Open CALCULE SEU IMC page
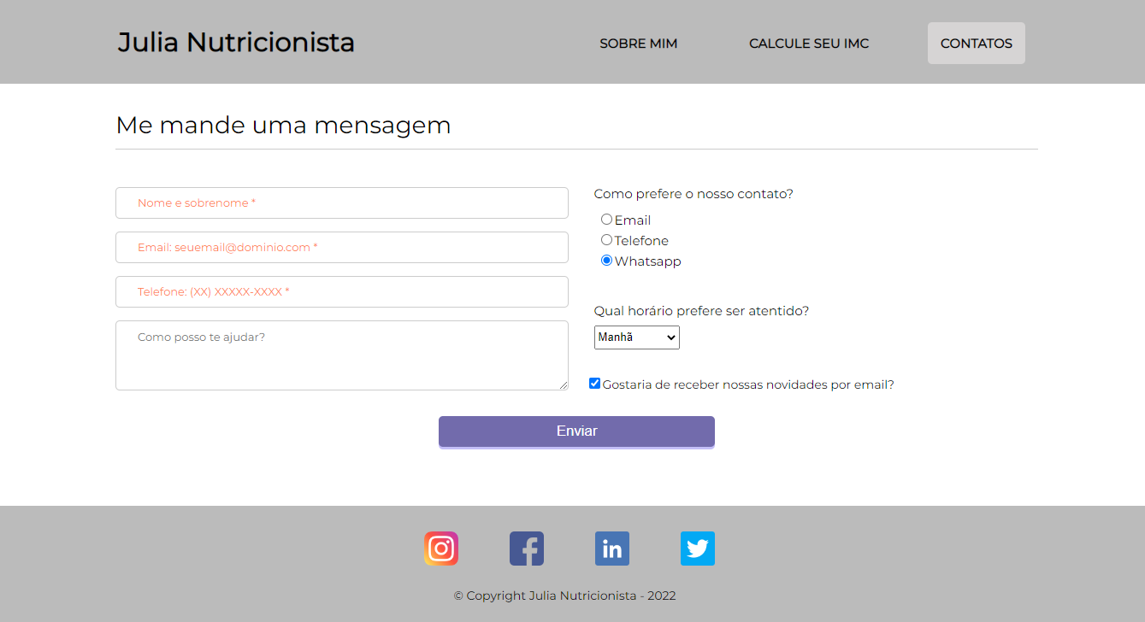Image resolution: width=1145 pixels, height=622 pixels. 808,43
